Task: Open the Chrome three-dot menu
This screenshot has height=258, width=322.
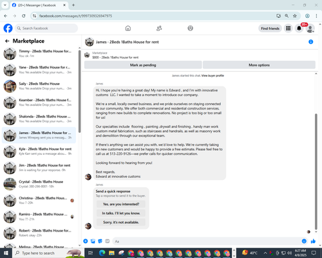Action: pyautogui.click(x=316, y=16)
